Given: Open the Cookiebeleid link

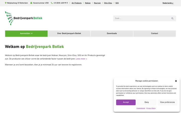Looking at the screenshot, I should [141, 108].
